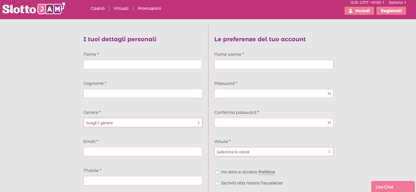Open the Casinò menu
Screen dimensions: 416x192
tap(97, 8)
